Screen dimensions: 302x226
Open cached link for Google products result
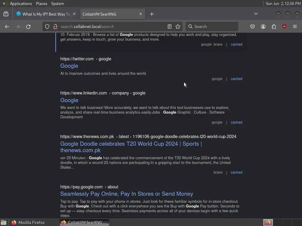237,44
